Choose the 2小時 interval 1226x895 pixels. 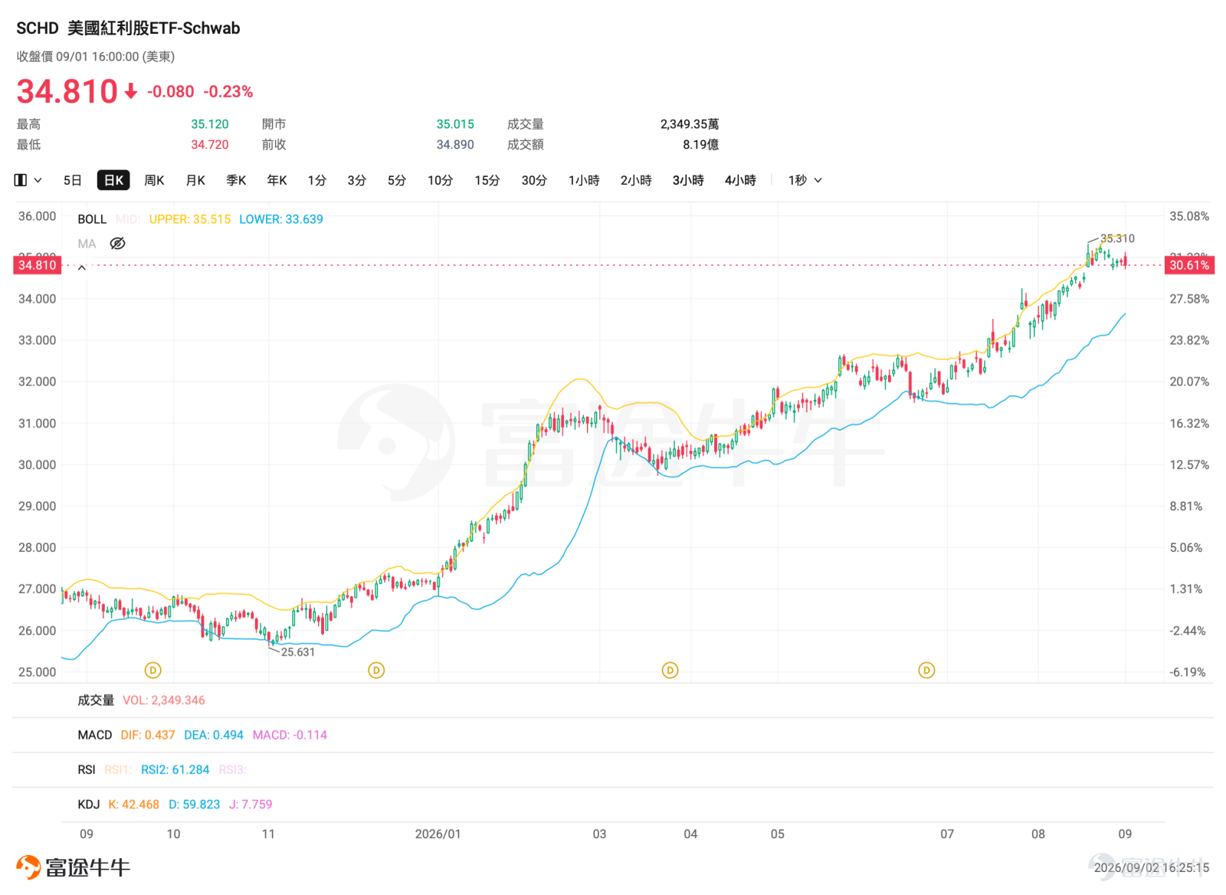(x=636, y=180)
